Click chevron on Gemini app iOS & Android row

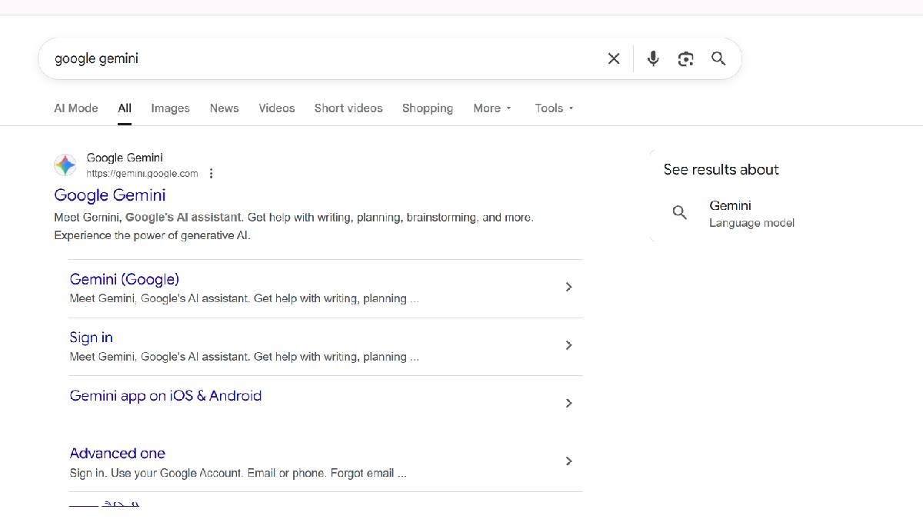[x=568, y=403]
